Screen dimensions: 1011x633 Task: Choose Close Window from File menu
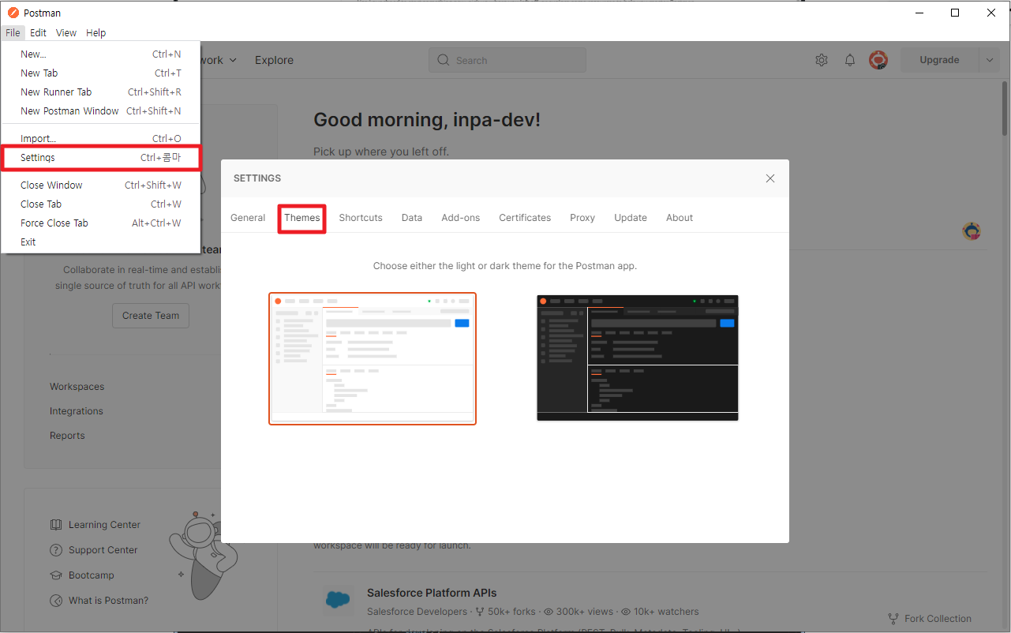[x=101, y=185]
